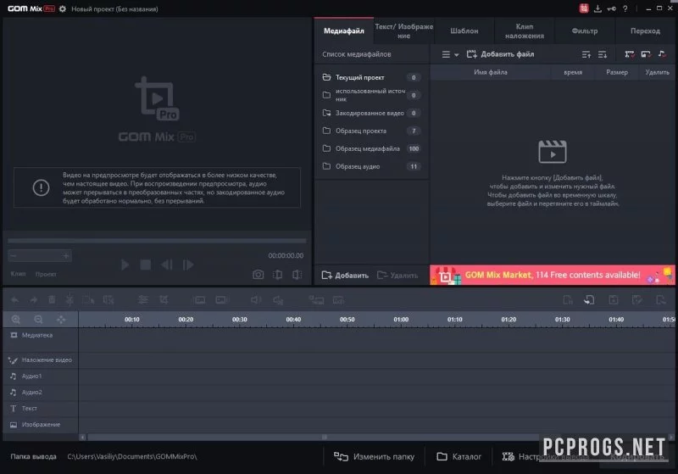Open GOM Mix Market banner
The image size is (678, 474).
click(553, 275)
